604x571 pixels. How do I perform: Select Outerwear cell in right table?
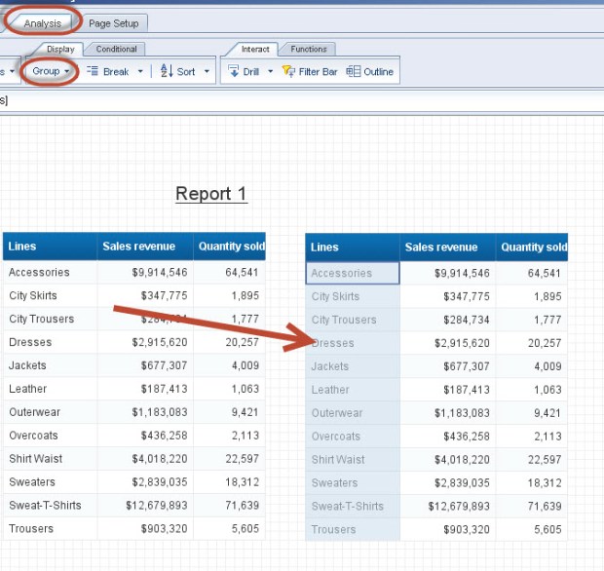pos(353,412)
